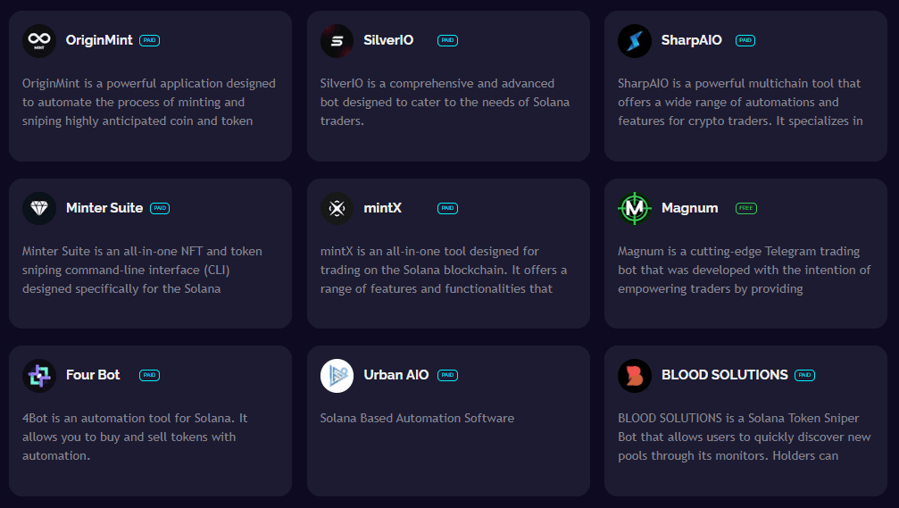
Task: Click the PAID badge next to SilverIO
Action: coord(447,40)
